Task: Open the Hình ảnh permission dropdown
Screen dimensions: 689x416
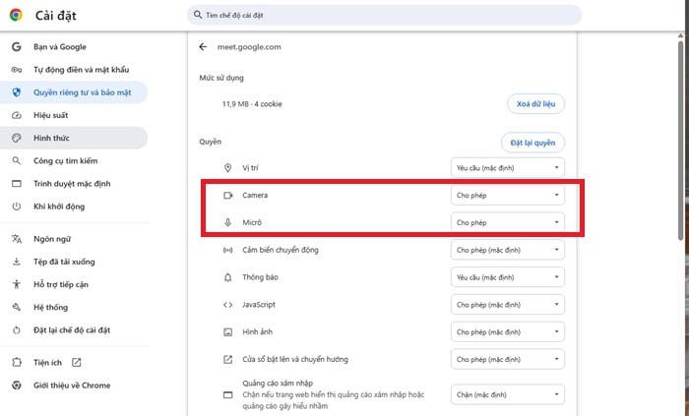Action: click(508, 332)
